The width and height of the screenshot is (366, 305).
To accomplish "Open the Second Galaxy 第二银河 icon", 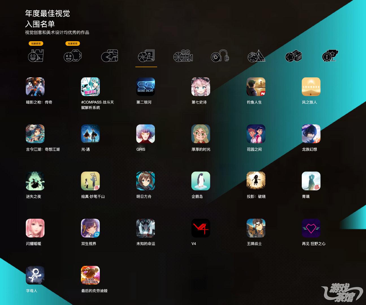I will (146, 87).
